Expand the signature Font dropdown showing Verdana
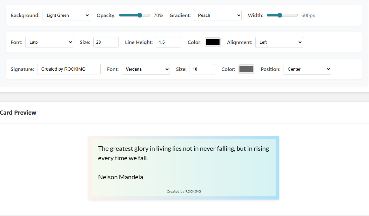This screenshot has height=216, width=369. click(146, 69)
